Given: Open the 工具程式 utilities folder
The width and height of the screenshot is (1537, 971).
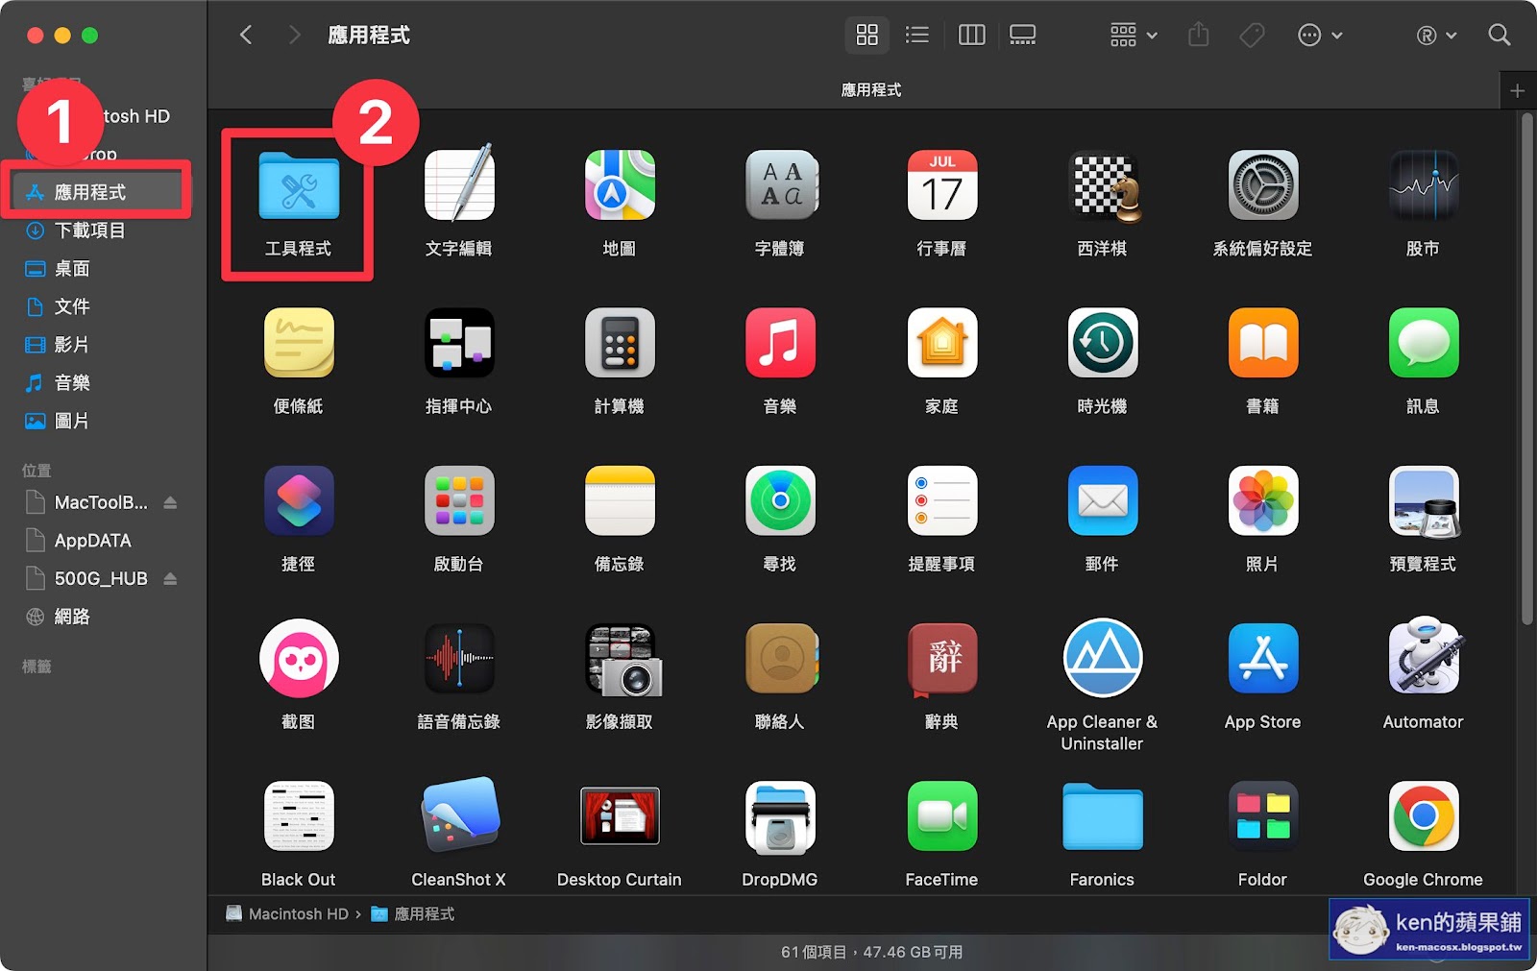Looking at the screenshot, I should pos(299,185).
